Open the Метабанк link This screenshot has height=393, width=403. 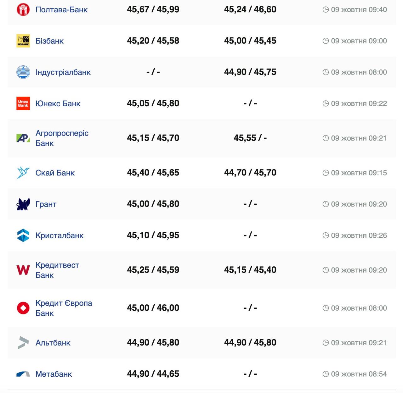click(54, 374)
